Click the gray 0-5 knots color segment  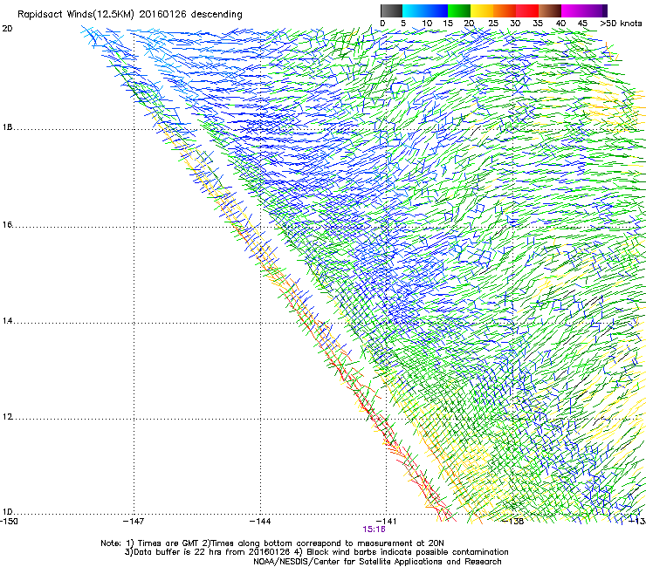point(391,10)
